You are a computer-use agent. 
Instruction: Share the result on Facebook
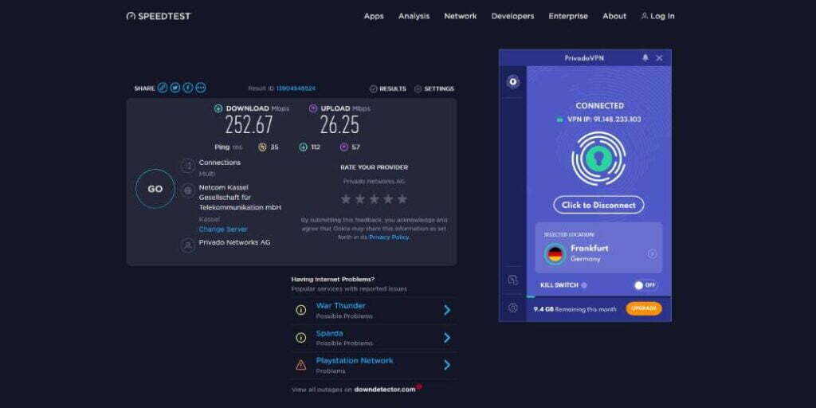188,88
